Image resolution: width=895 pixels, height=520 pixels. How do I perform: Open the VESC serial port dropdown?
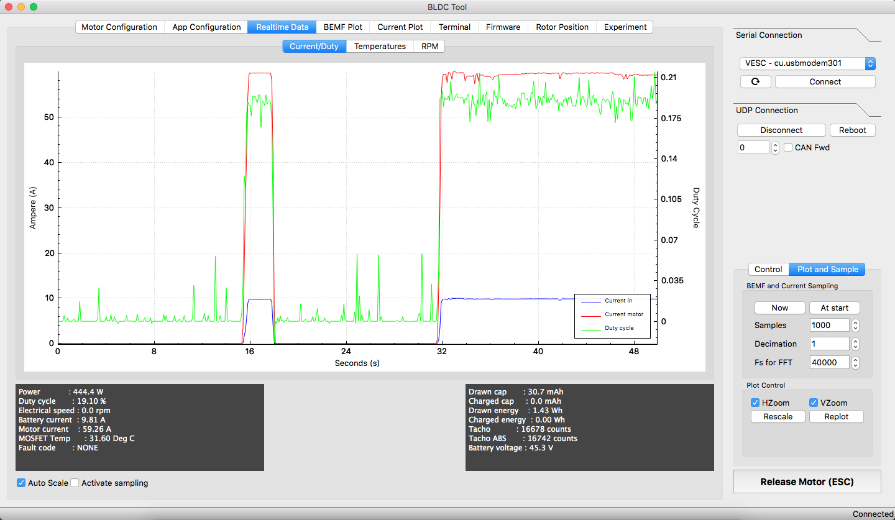coord(807,63)
